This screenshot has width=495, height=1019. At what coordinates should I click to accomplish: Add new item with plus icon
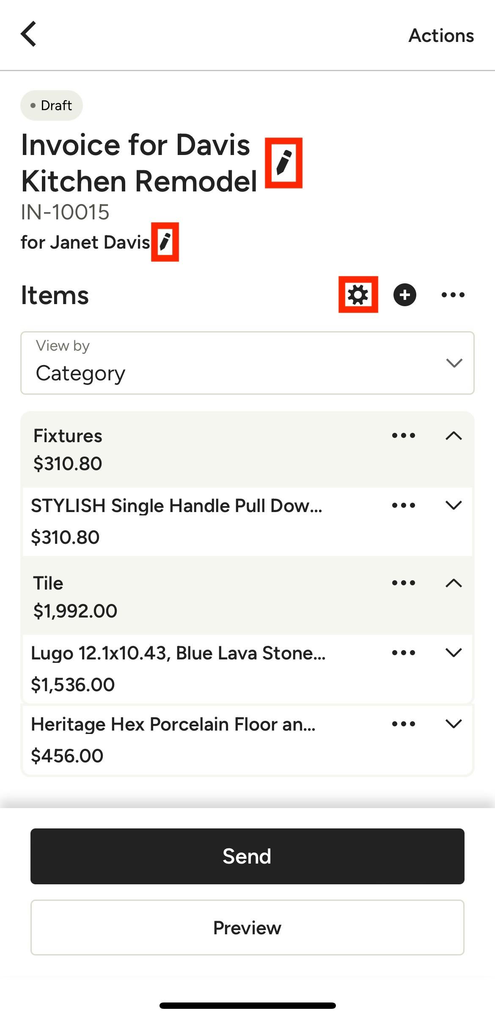click(405, 295)
